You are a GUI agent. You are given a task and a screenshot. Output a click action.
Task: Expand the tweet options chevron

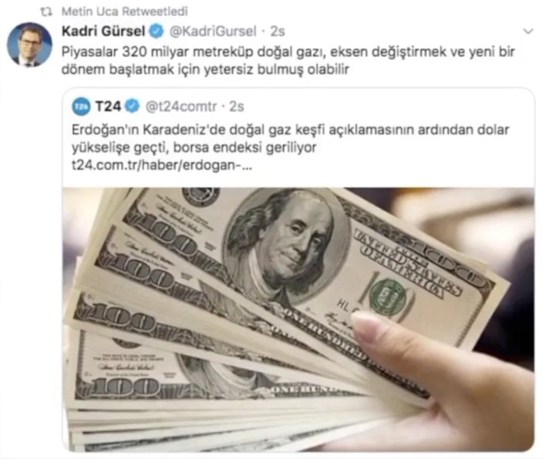(528, 32)
